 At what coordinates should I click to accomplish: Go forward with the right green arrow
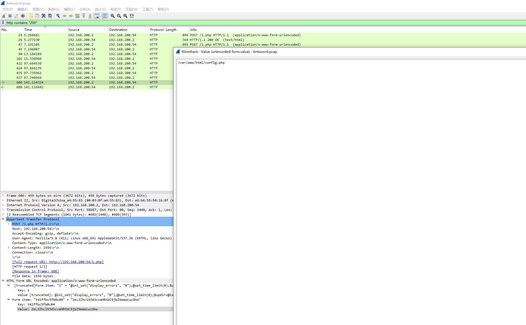(71, 16)
